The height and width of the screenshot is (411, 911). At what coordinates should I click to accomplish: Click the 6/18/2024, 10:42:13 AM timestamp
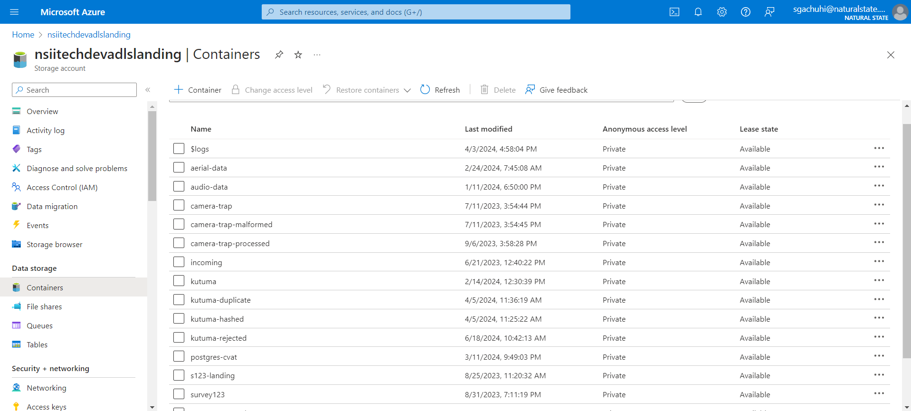tap(505, 338)
